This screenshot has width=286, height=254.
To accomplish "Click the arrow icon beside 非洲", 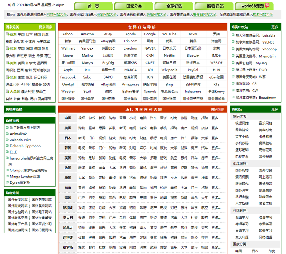I will coord(7,77).
